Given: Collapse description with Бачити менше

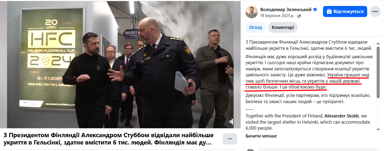Looking at the screenshot, I should 261,136.
